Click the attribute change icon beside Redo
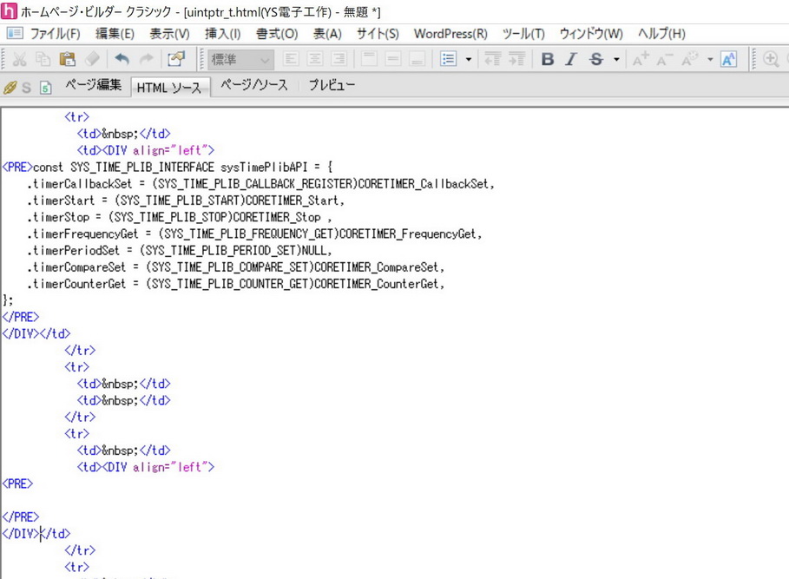Viewport: 789px width, 579px height. [x=176, y=59]
